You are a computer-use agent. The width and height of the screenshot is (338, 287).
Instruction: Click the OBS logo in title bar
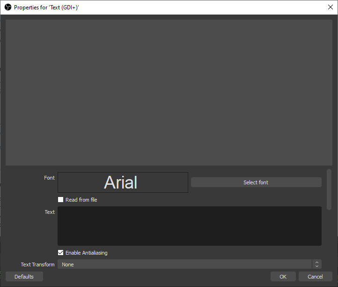point(8,8)
